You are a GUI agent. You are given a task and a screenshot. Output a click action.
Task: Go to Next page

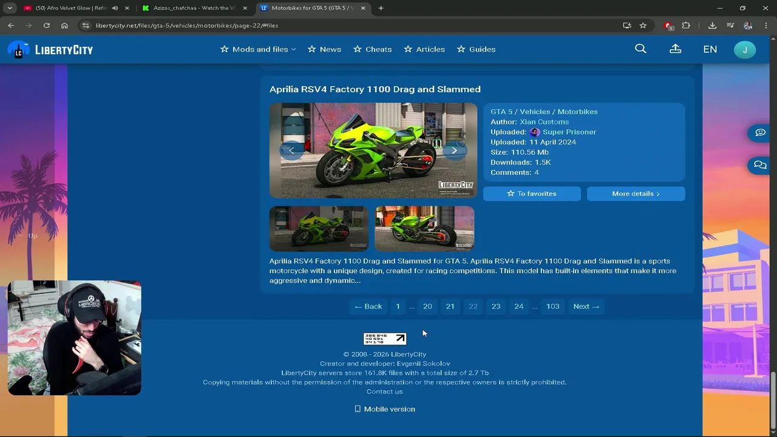(x=586, y=307)
